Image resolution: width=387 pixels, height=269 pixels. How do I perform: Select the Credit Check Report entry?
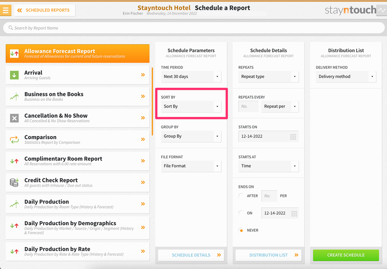click(77, 182)
